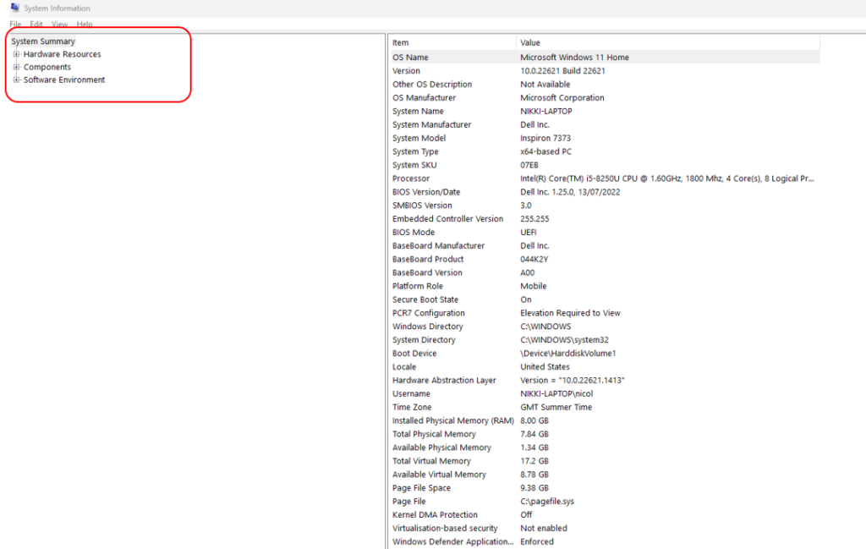The height and width of the screenshot is (549, 866).
Task: Select the Hardware Resources tree item
Action: click(63, 54)
